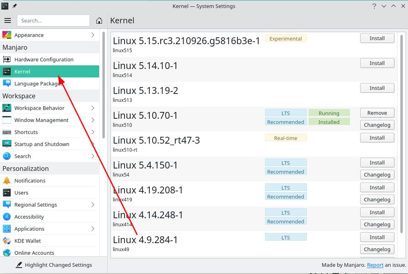Expand the Regional Settings chevron
The width and height of the screenshot is (408, 274).
coord(93,205)
